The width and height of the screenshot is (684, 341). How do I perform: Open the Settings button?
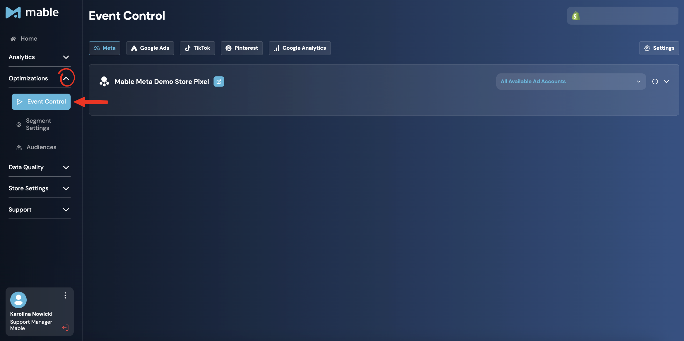click(659, 48)
